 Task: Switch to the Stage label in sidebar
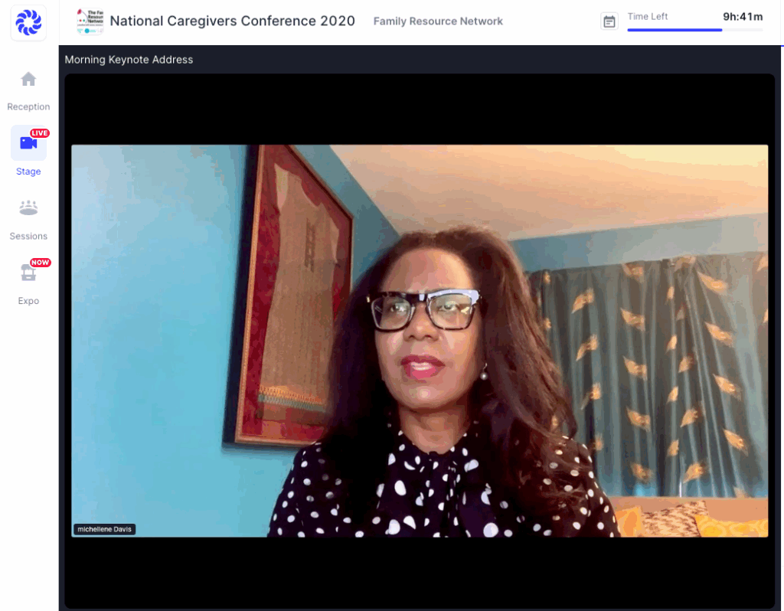tap(28, 172)
